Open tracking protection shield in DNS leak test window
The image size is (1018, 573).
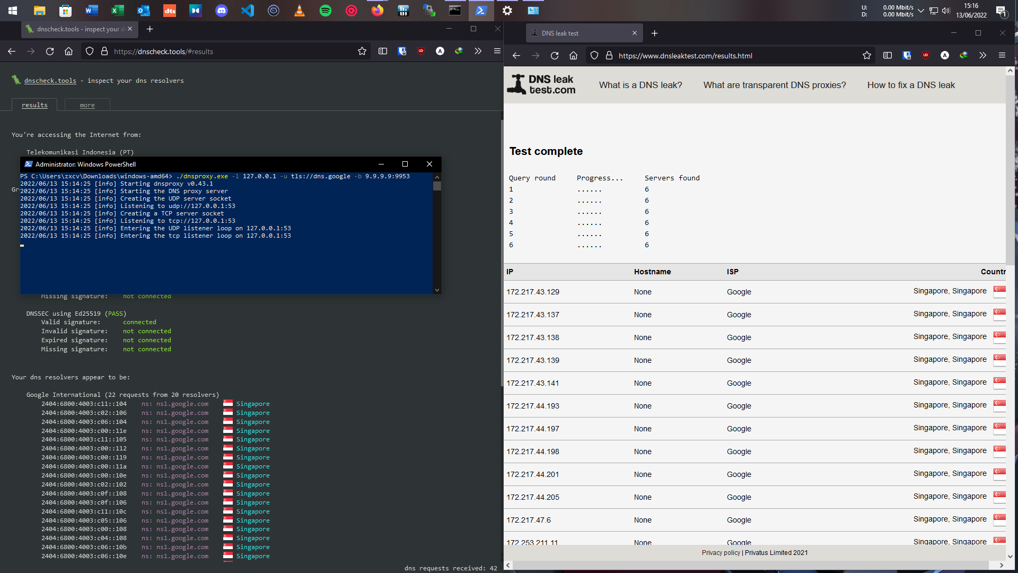click(594, 56)
